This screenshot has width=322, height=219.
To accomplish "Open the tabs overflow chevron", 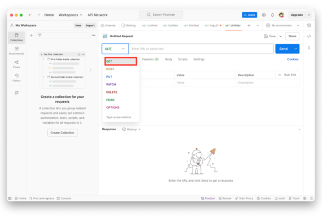I will [257, 25].
